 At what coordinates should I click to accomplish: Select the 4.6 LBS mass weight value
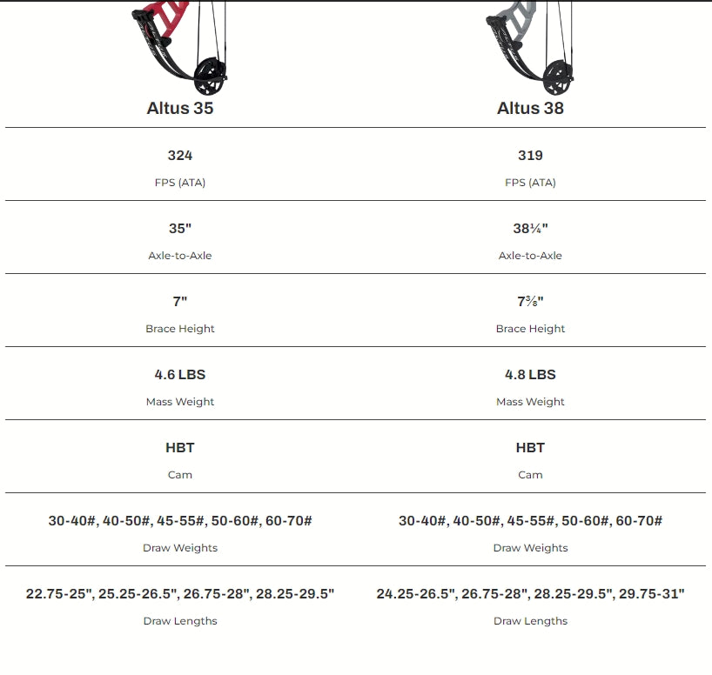(180, 375)
